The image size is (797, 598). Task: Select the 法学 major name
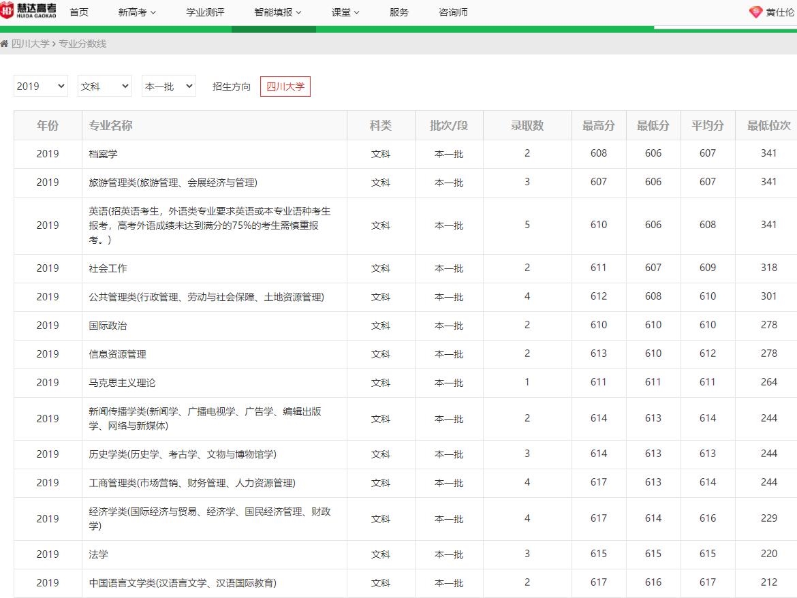[x=99, y=554]
